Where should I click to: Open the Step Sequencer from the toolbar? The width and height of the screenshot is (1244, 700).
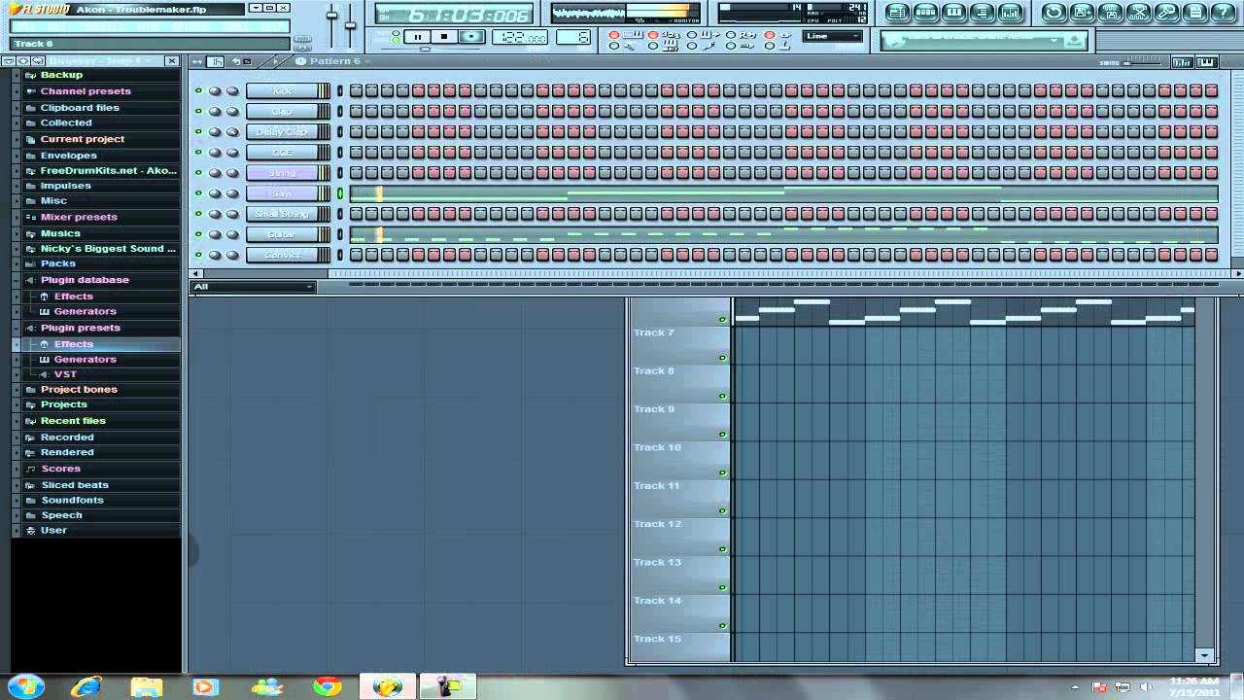(926, 13)
